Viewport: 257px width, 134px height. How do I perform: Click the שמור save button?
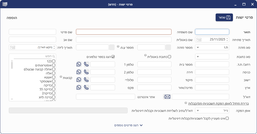(x=224, y=17)
